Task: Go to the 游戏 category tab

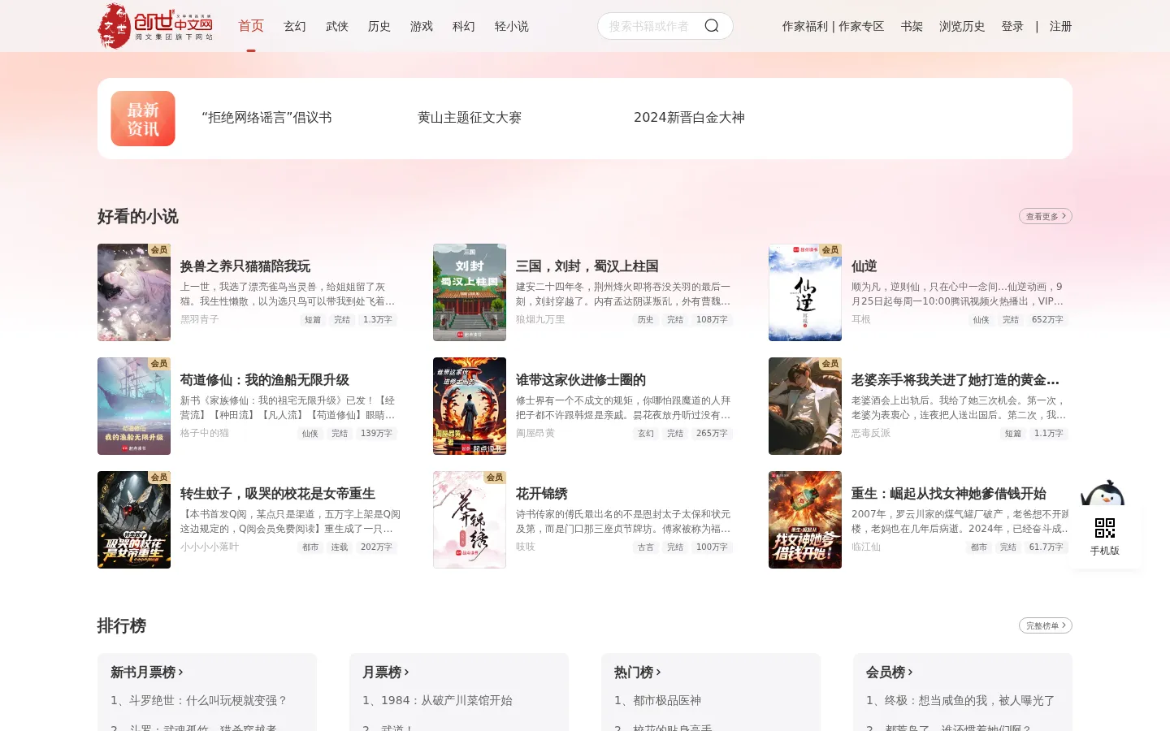Action: click(x=422, y=26)
